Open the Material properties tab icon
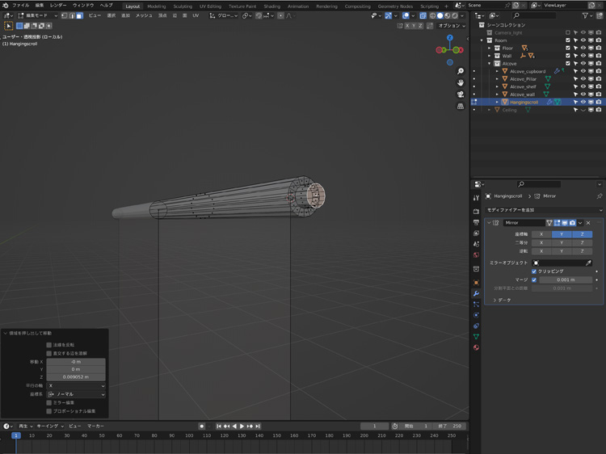606x454 pixels. 476,347
